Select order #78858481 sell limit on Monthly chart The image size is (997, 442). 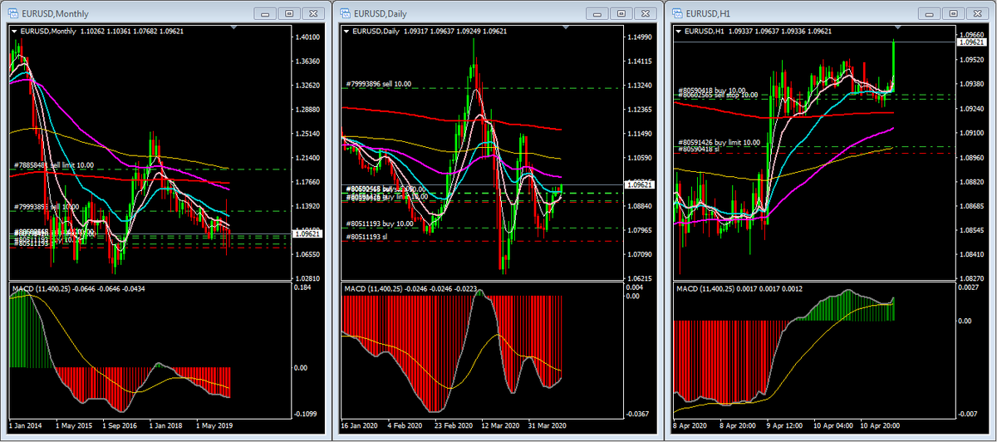coord(54,165)
